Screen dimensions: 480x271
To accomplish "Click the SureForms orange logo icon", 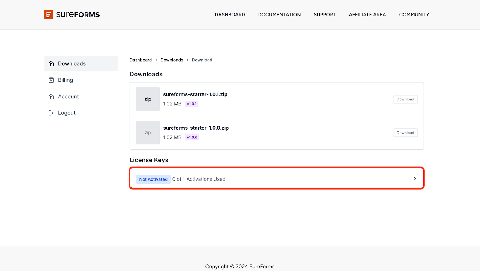I will pyautogui.click(x=49, y=15).
